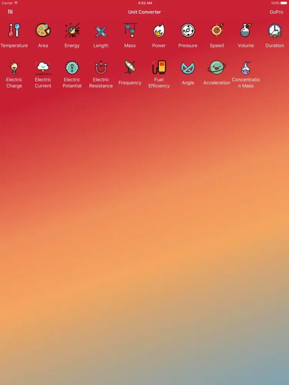Image resolution: width=289 pixels, height=385 pixels.
Task: Open Electric Potential warning badge icon
Action: pyautogui.click(x=72, y=67)
